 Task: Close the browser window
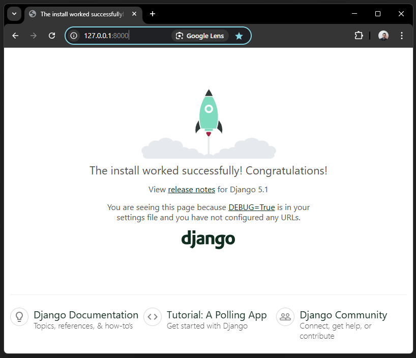click(x=401, y=14)
